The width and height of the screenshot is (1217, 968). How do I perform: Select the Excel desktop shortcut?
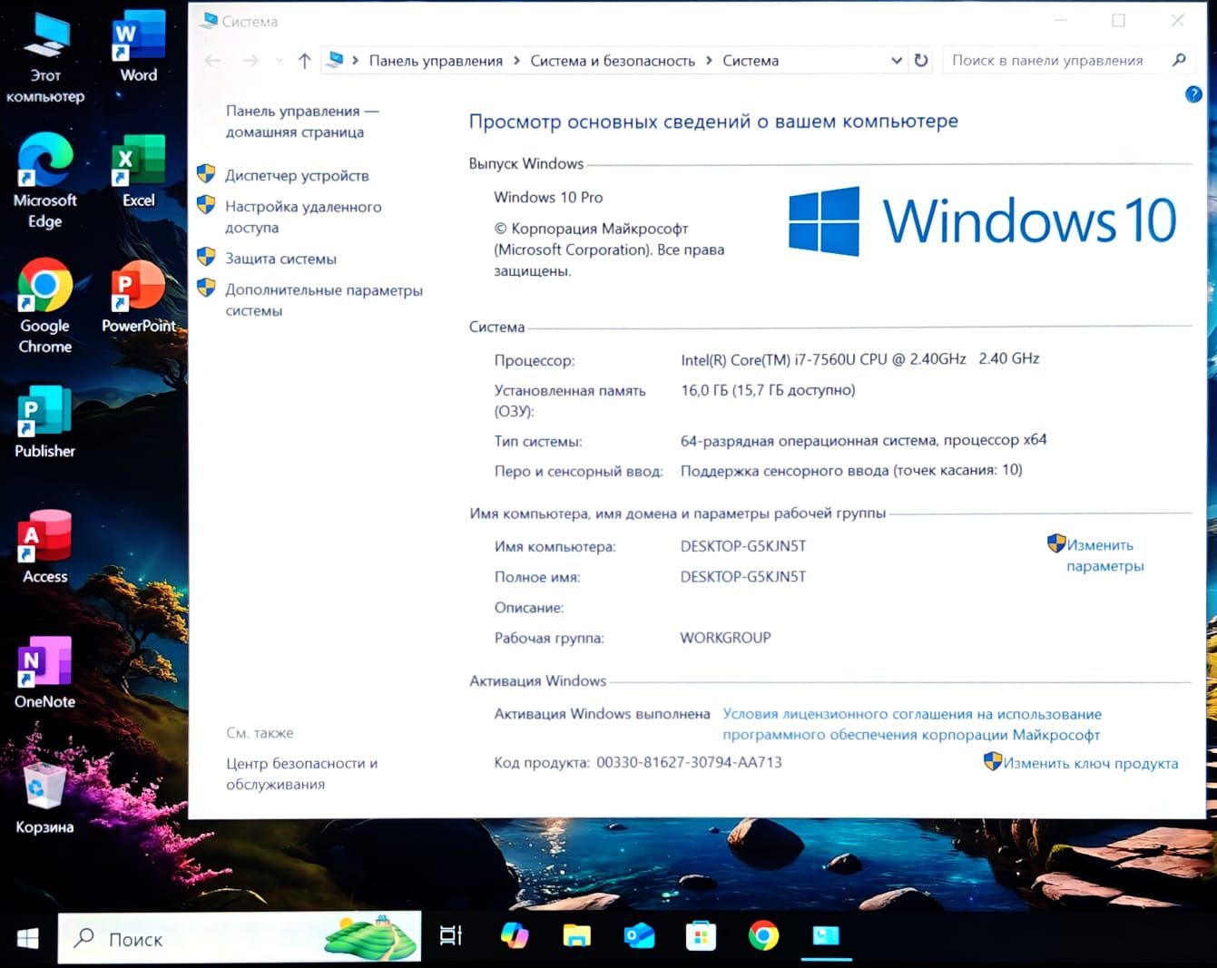pyautogui.click(x=138, y=172)
